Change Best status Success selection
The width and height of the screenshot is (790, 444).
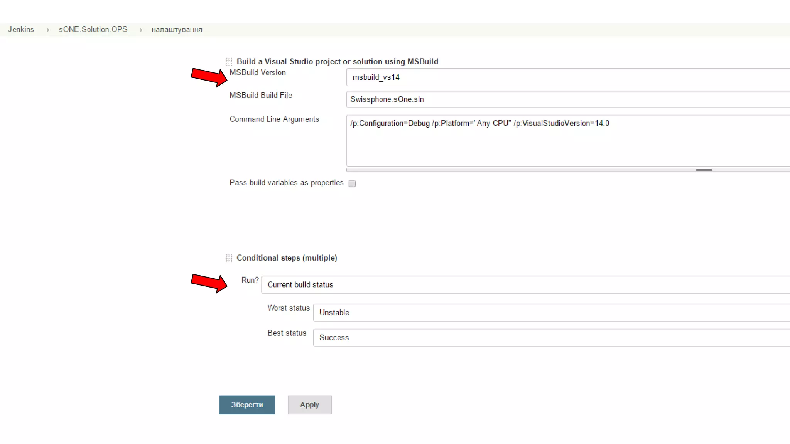(x=551, y=338)
